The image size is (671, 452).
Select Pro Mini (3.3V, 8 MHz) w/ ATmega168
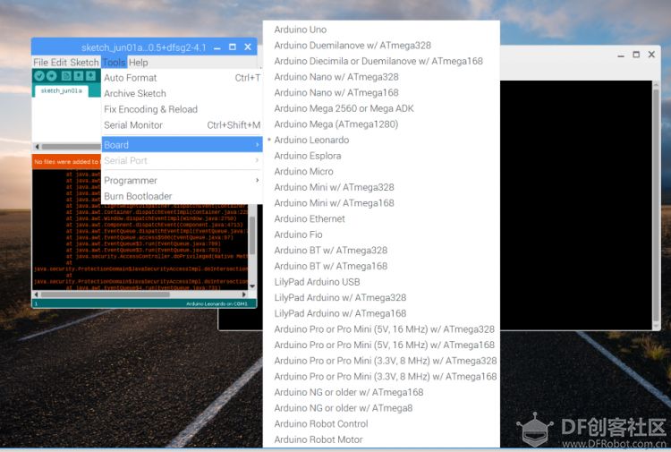pos(381,377)
